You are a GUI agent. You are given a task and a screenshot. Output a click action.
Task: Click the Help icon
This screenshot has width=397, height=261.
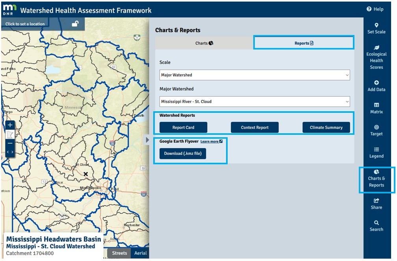click(x=375, y=9)
